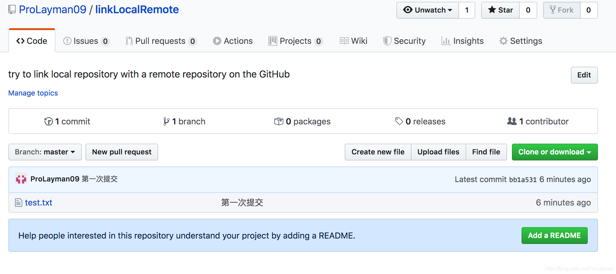Screen dimensions: 616x274
Task: Click New pull request button
Action: pos(122,152)
